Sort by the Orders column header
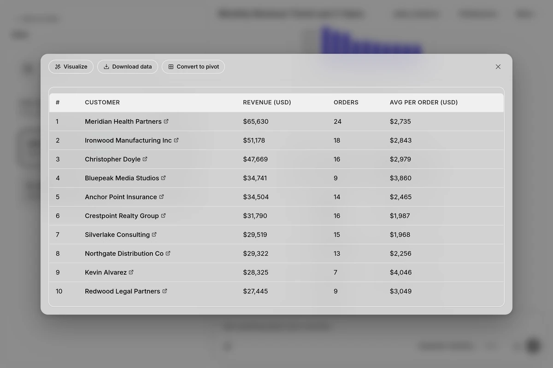 (x=346, y=103)
